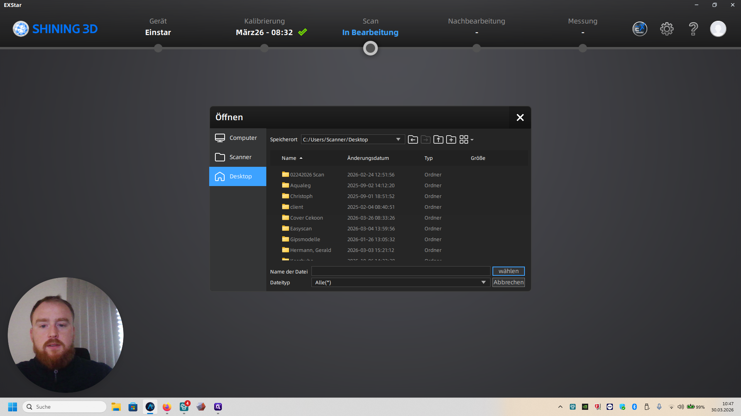This screenshot has height=416, width=741.
Task: Expand the Speicherort path dropdown
Action: coord(398,139)
